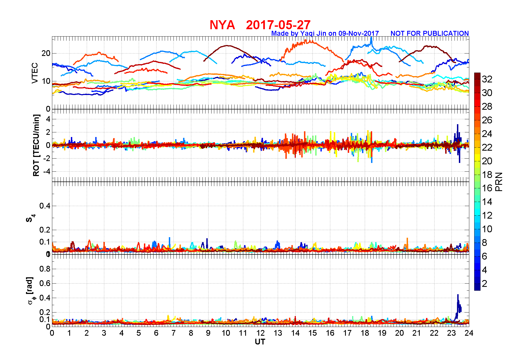This screenshot has width=521, height=363.
Task: Click the 'UT' x-axis label
Action: 260,342
